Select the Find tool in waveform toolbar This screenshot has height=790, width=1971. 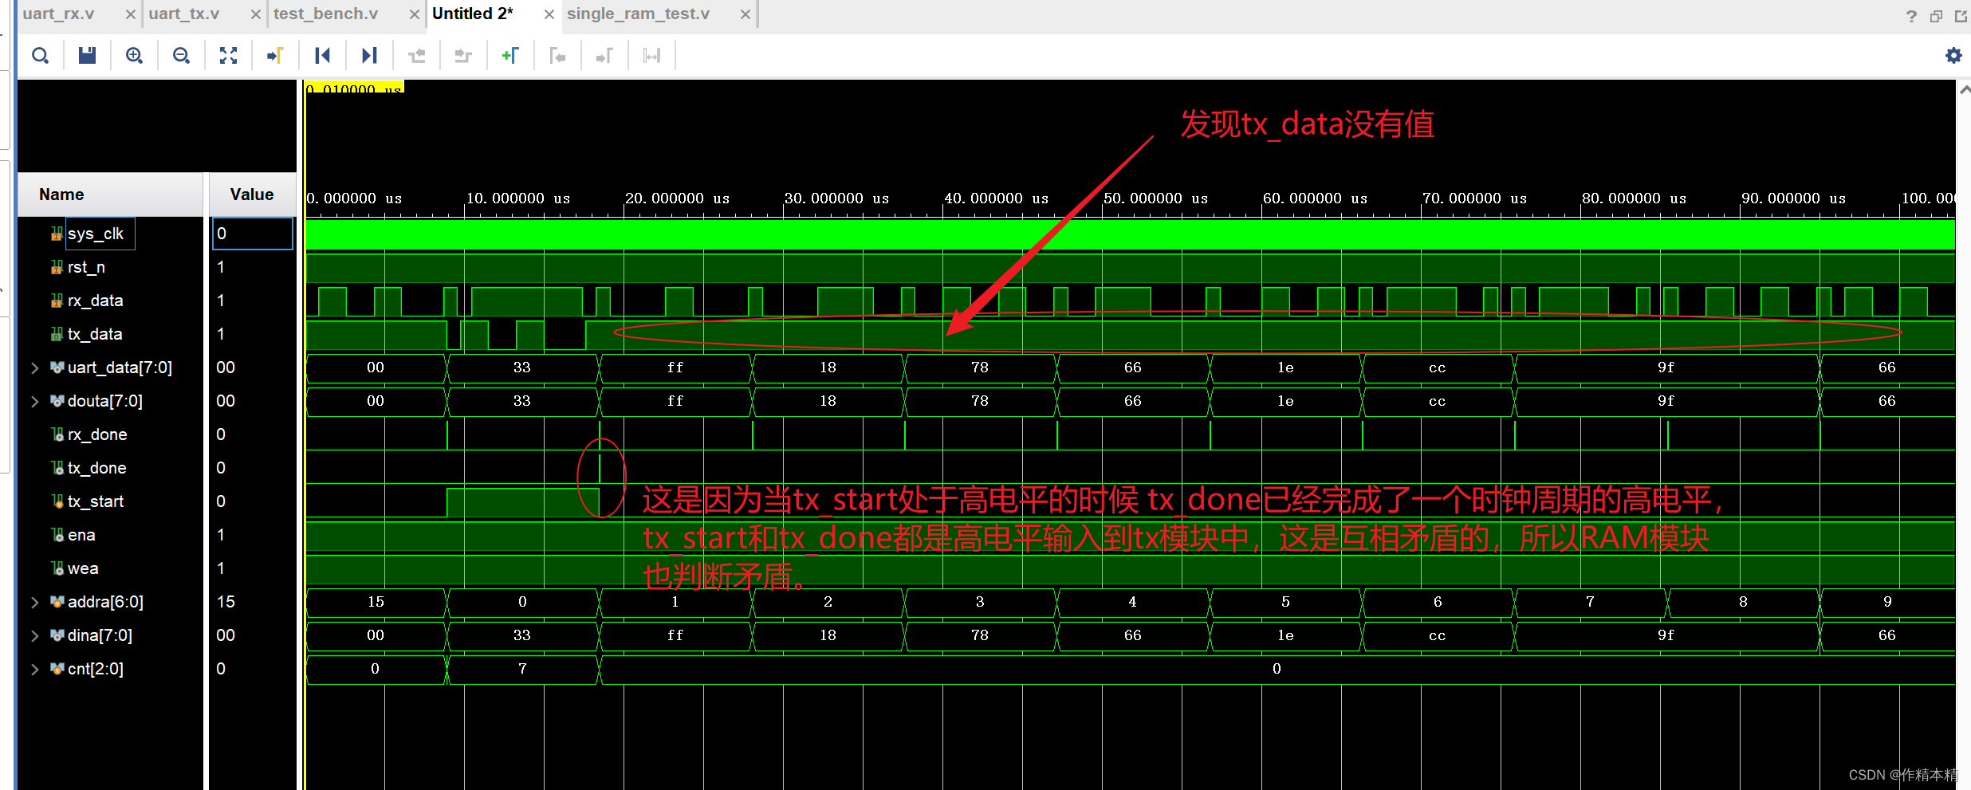[40, 55]
